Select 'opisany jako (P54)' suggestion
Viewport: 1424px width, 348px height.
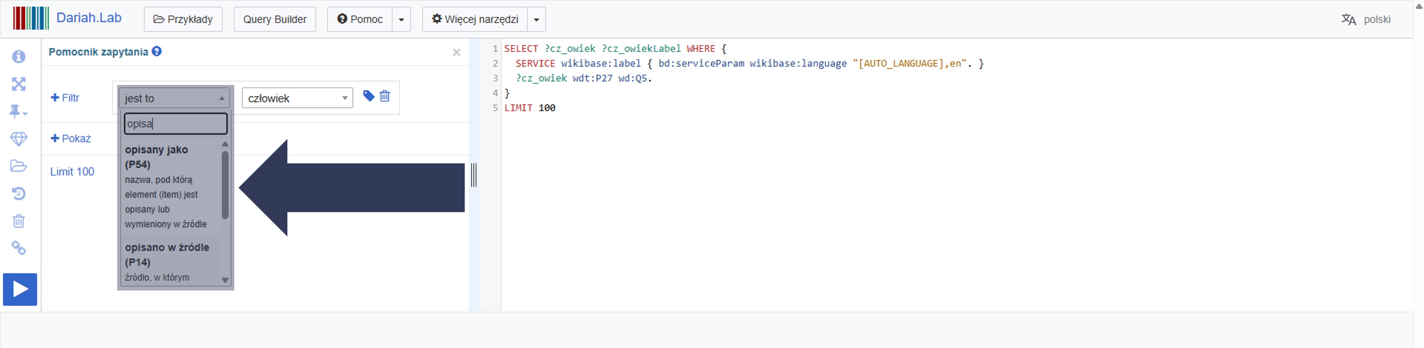click(x=166, y=186)
